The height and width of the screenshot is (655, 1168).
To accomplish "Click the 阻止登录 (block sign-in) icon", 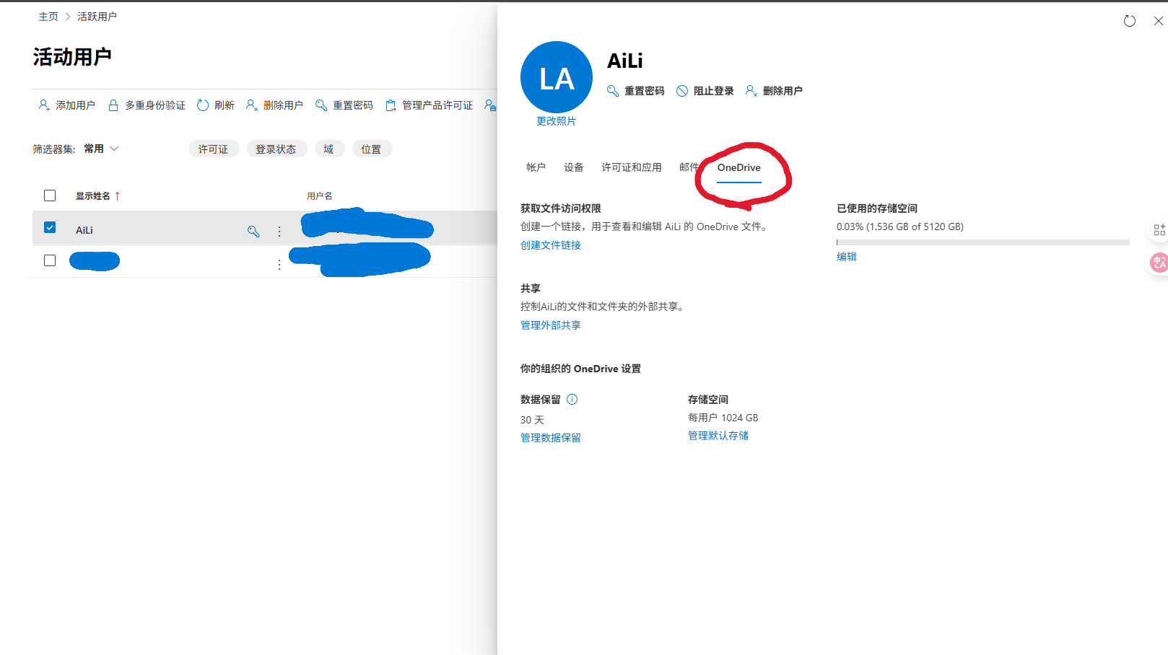I will (681, 90).
